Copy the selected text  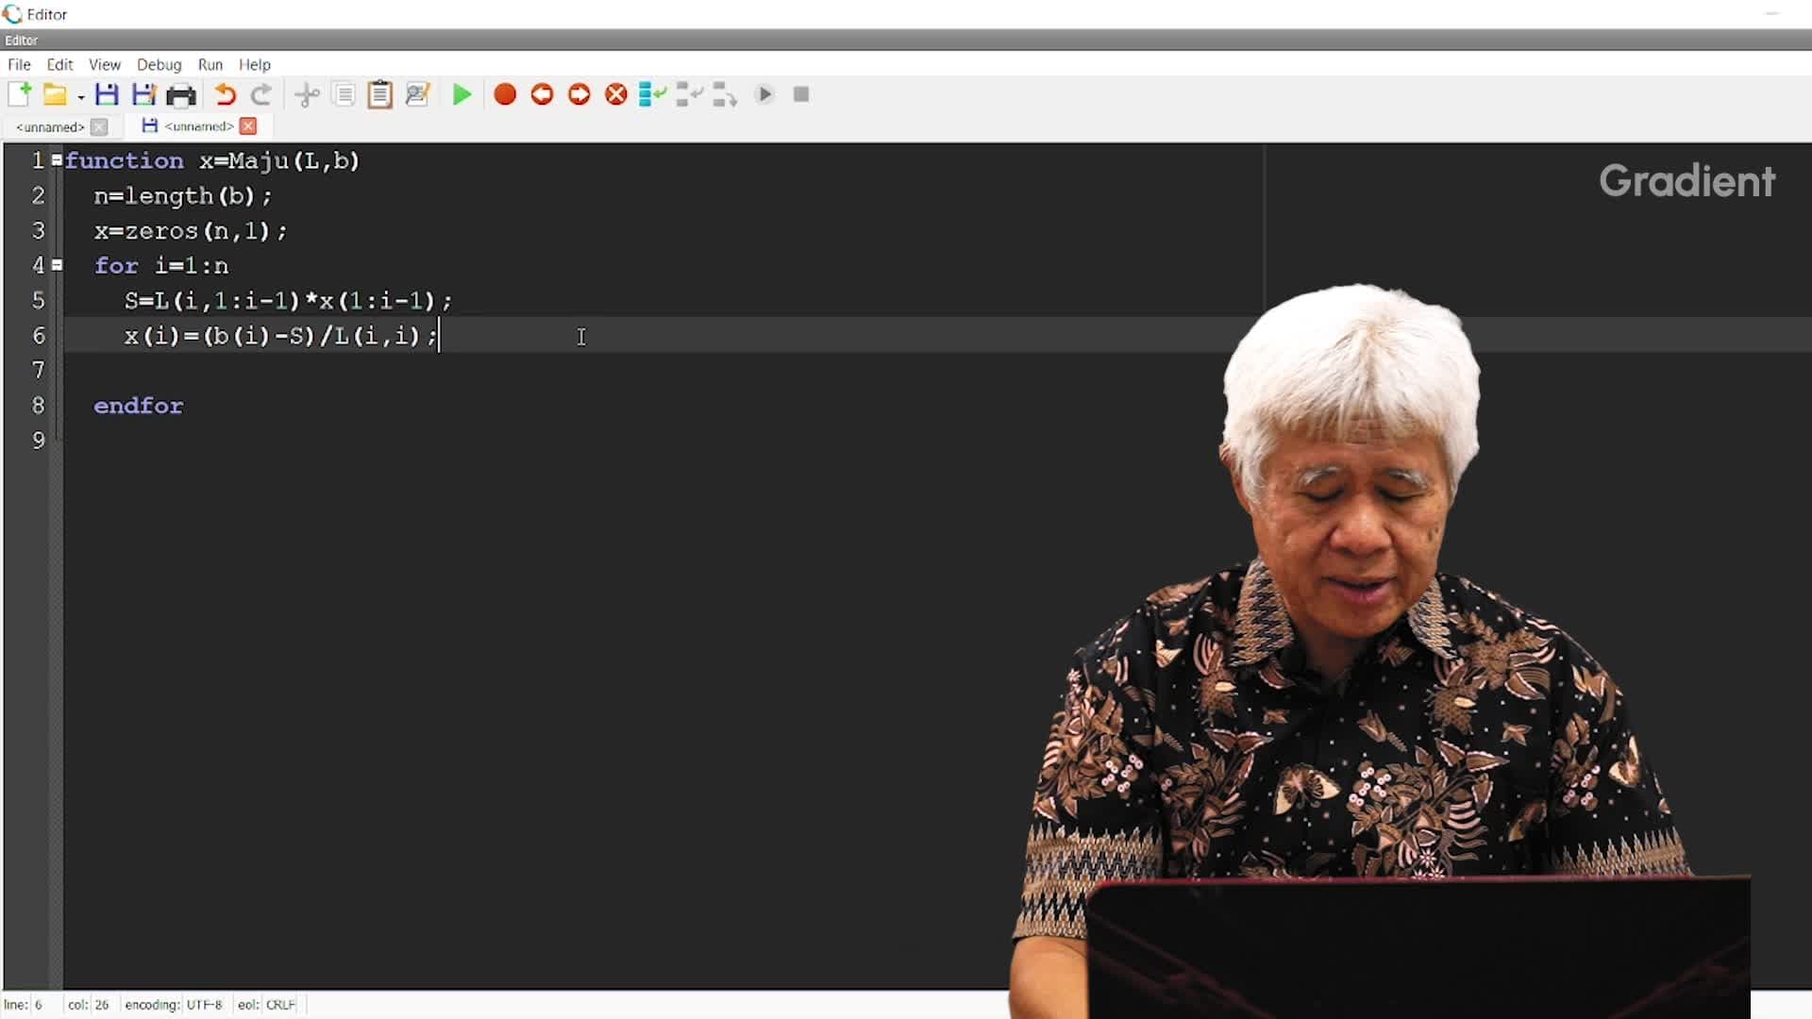pyautogui.click(x=344, y=94)
